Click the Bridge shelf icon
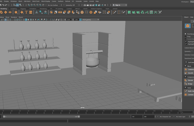This screenshot has width=194, height=126. (78, 12)
